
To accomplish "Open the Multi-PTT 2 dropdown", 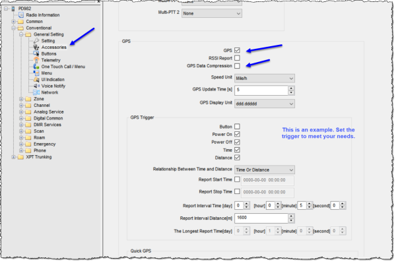I will (x=212, y=13).
